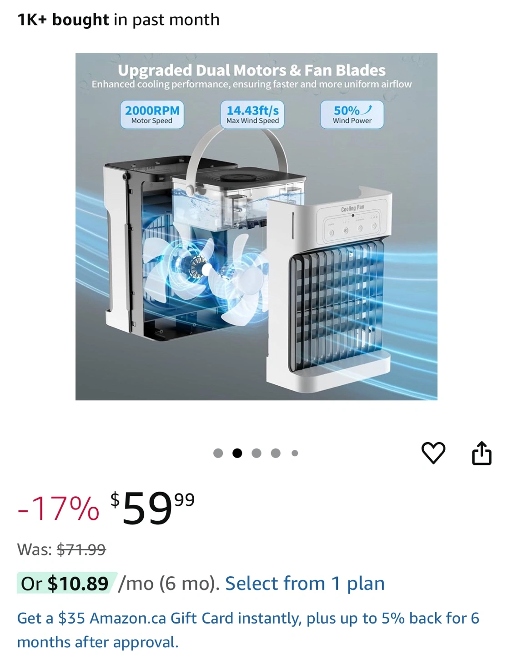Tap the heart icon to save item
The width and height of the screenshot is (513, 655).
tap(433, 453)
